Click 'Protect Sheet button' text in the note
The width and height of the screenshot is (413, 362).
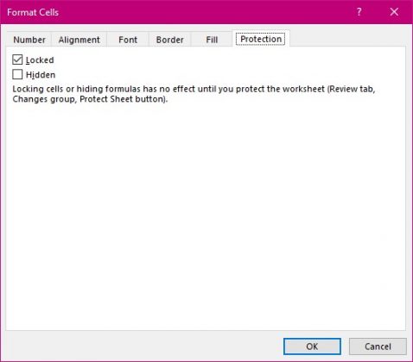[122, 99]
